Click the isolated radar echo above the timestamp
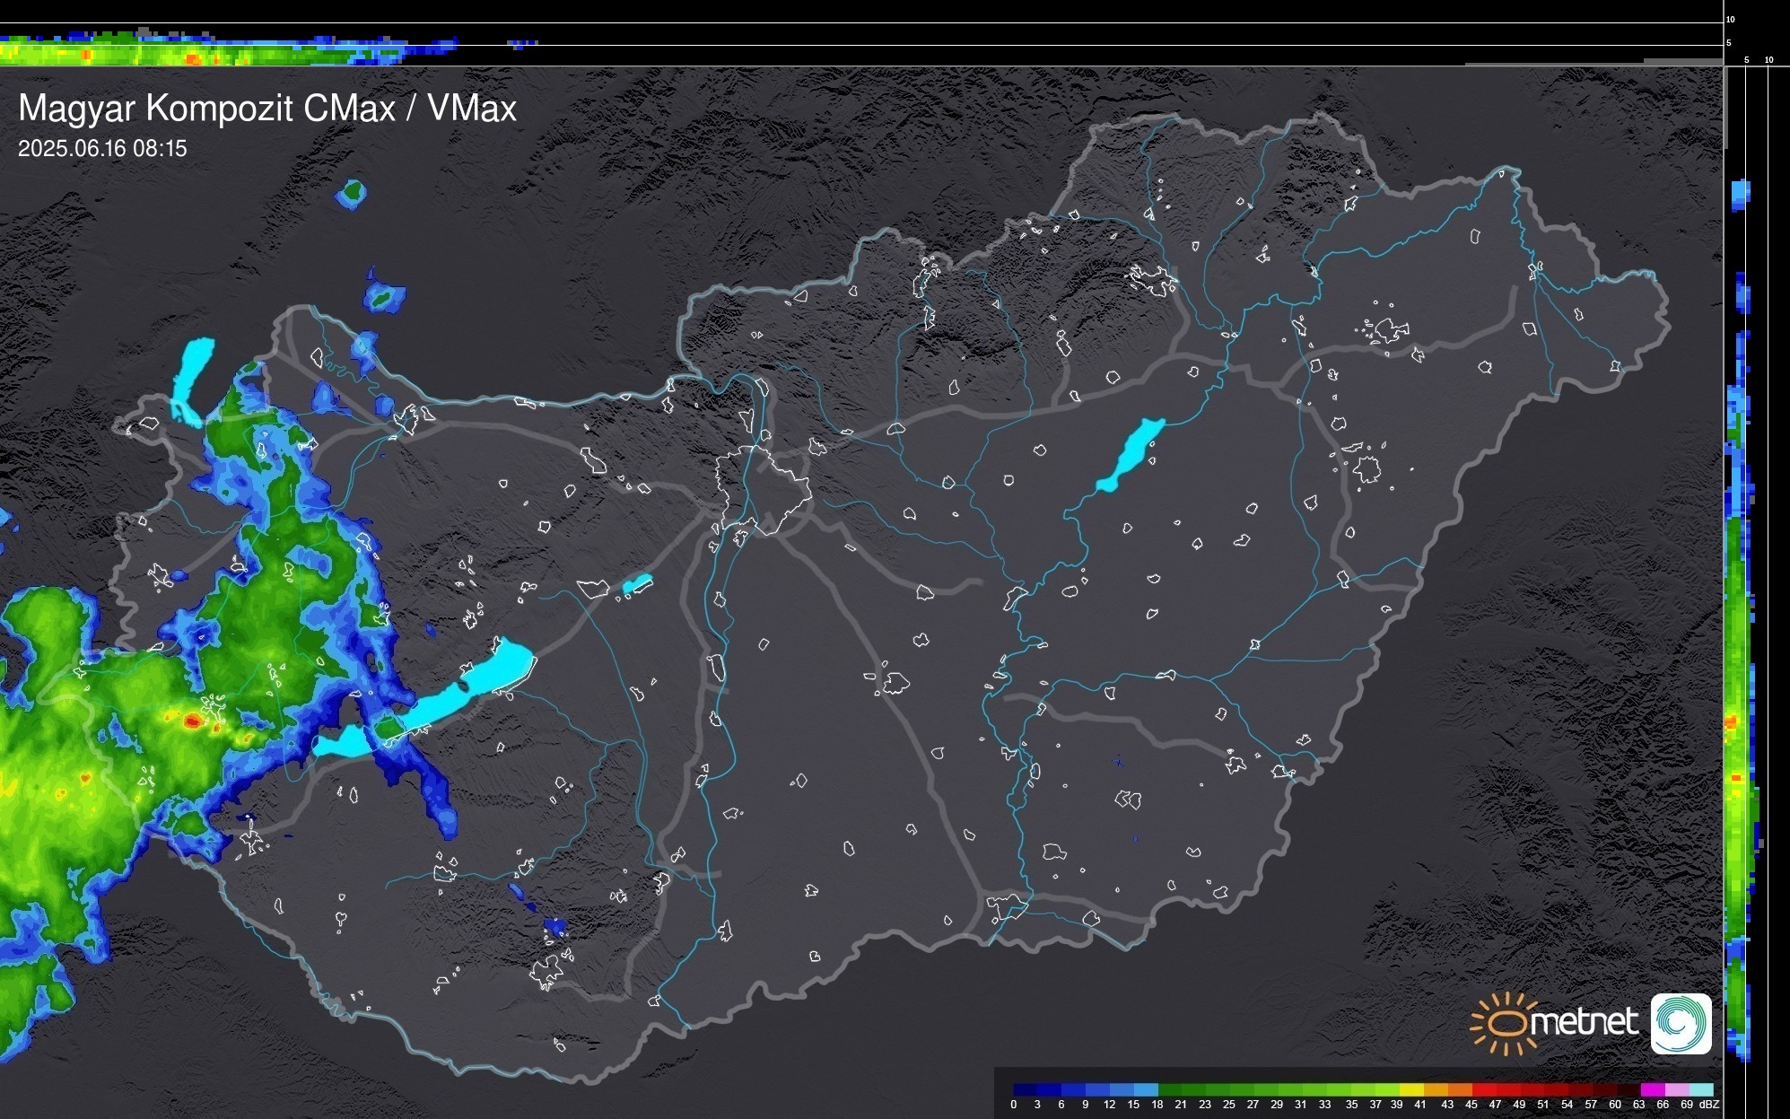 point(351,193)
